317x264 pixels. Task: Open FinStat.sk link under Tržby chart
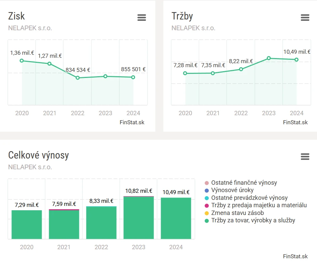(x=295, y=122)
